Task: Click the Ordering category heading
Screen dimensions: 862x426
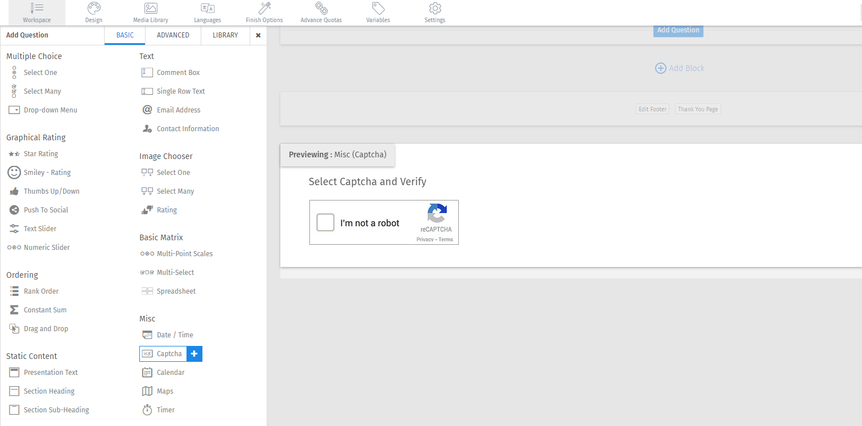Action: pos(22,275)
